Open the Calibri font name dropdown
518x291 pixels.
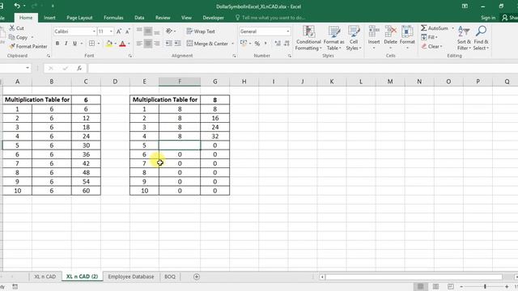[x=94, y=32]
